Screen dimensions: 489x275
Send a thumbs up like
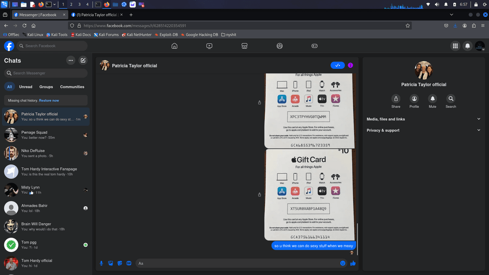coord(353,263)
